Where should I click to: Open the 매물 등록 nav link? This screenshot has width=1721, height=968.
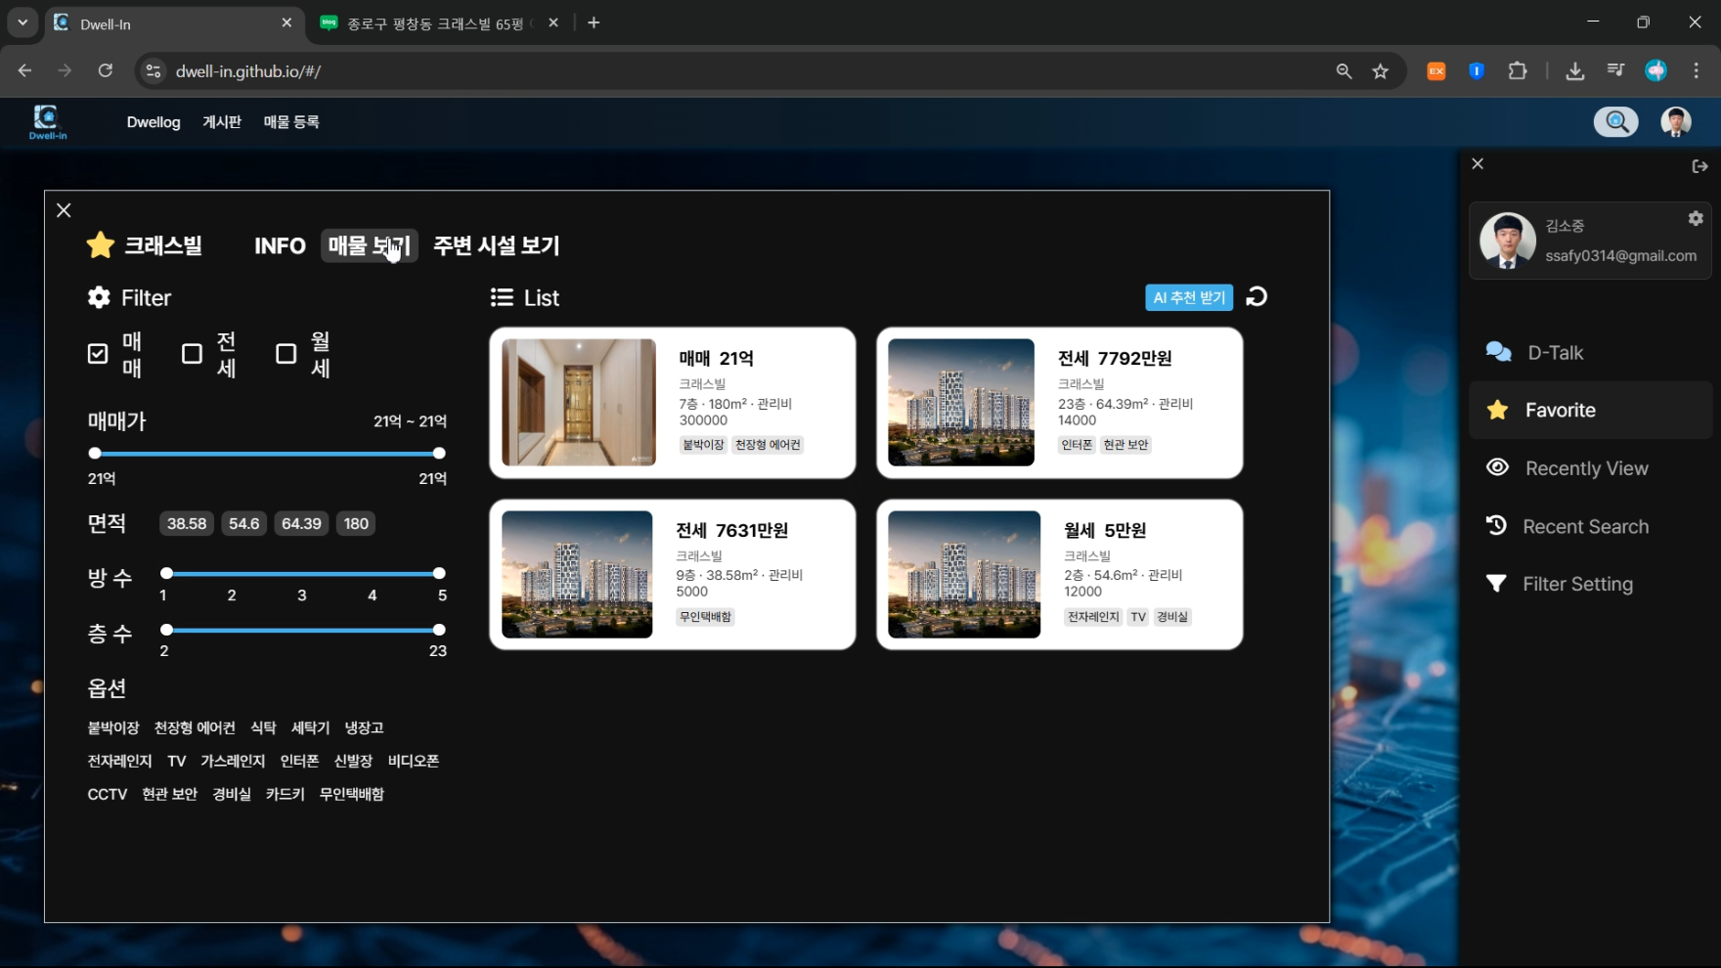(291, 122)
